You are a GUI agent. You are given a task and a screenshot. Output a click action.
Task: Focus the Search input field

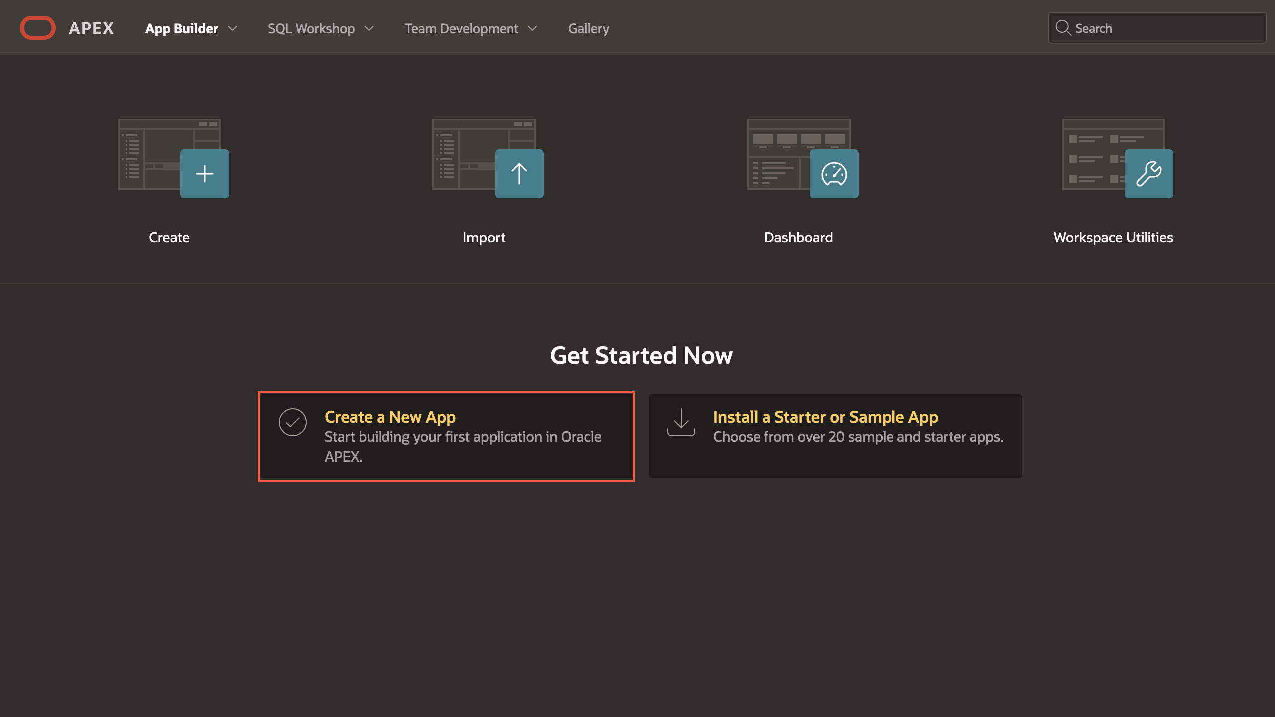tap(1157, 28)
